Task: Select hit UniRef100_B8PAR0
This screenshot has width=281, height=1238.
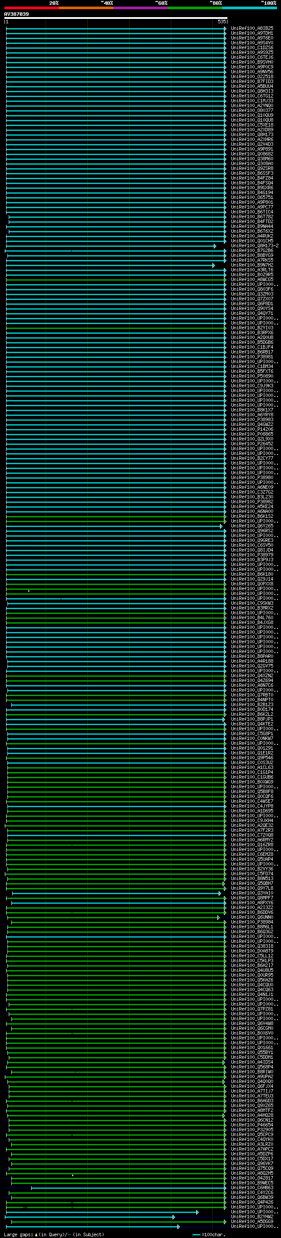Action: click(x=252, y=657)
